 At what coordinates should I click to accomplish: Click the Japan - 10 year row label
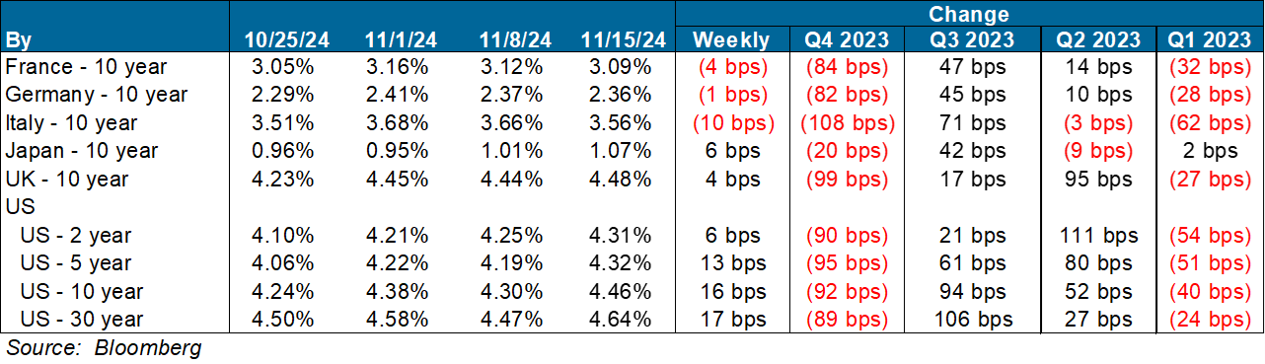click(x=82, y=151)
